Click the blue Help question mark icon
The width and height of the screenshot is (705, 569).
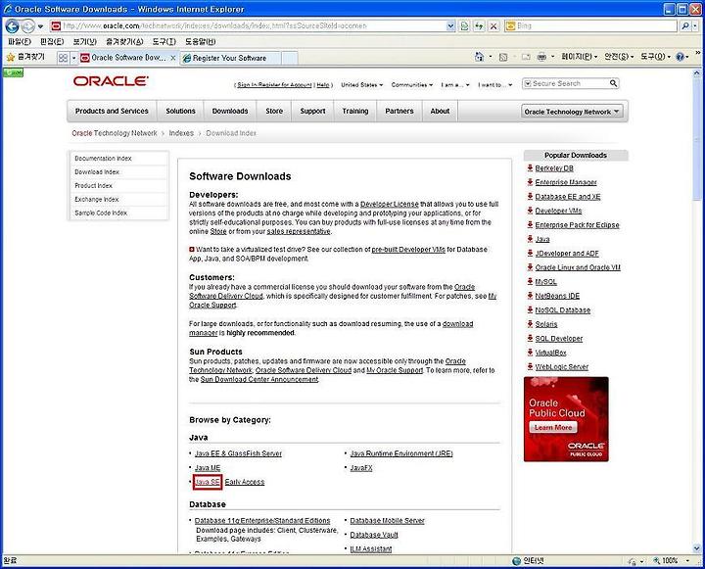point(680,57)
